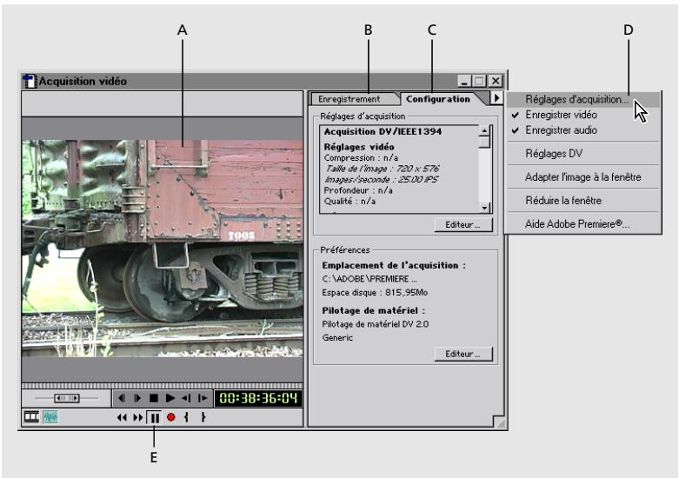Uncheck Enregistrer vidéo in the menu
This screenshot has width=679, height=478.
[x=561, y=115]
